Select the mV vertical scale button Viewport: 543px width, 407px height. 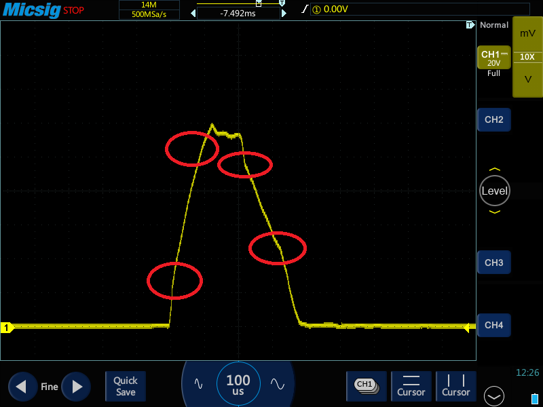coord(527,33)
